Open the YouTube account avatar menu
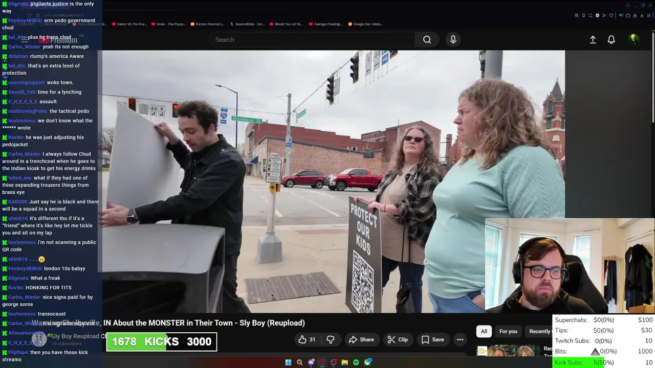 pos(634,39)
